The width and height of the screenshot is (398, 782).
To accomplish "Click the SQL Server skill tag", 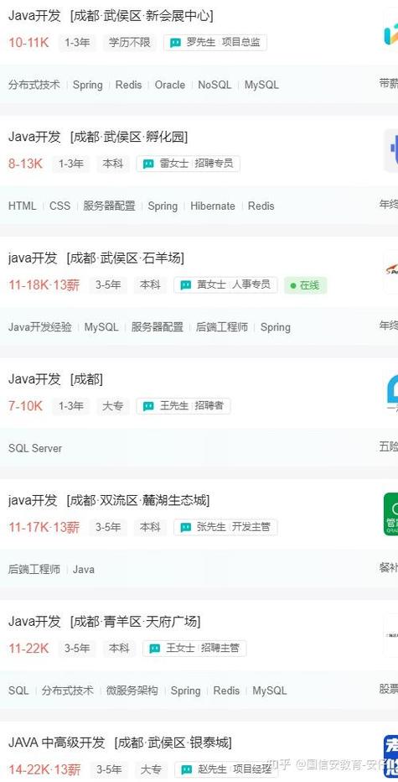I will coord(35,448).
